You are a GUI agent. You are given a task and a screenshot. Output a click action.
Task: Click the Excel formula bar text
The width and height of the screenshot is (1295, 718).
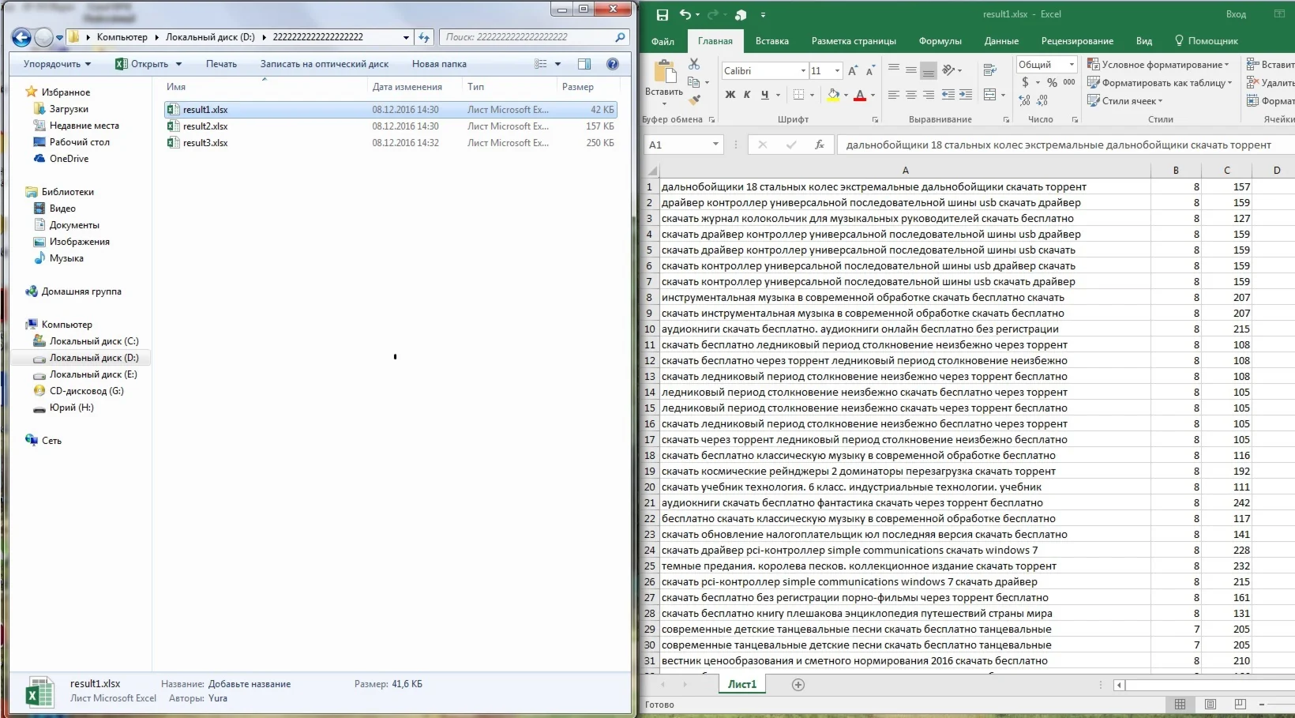point(1059,145)
